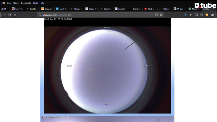Close the All Sky Cam tab
The height and width of the screenshot is (122, 217).
point(213,9)
